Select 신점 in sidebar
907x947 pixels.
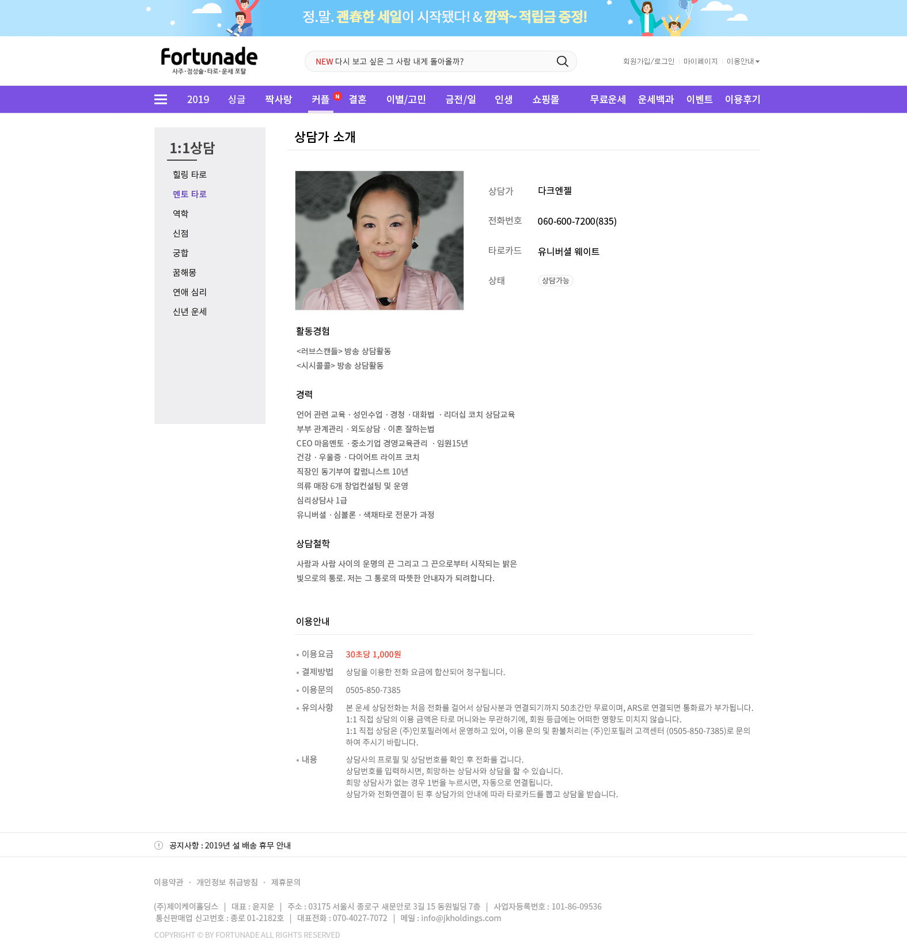[x=181, y=233]
